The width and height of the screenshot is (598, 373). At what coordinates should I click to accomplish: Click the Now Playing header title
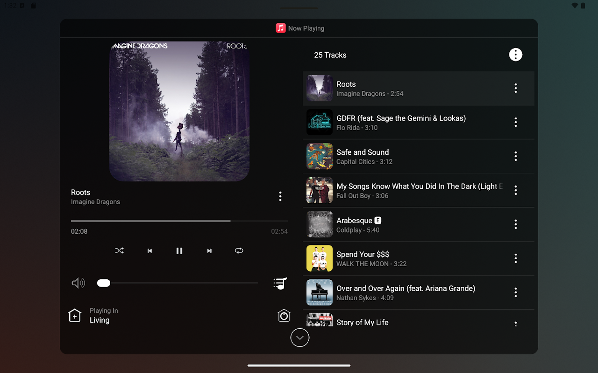(306, 28)
